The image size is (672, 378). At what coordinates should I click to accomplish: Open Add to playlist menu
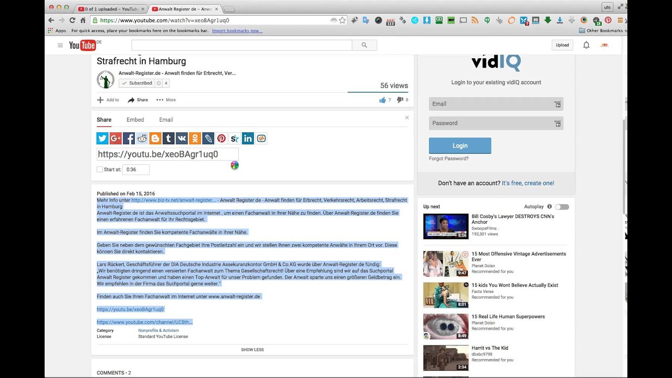108,100
